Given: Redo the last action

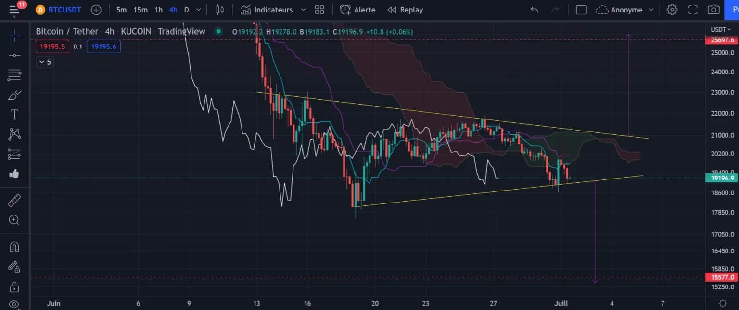Looking at the screenshot, I should [555, 10].
